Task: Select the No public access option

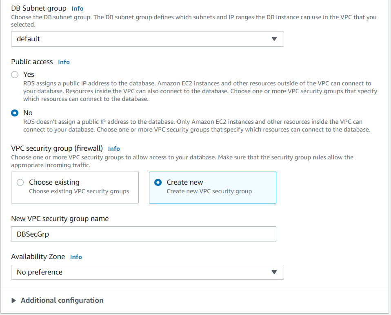Action: click(15, 113)
